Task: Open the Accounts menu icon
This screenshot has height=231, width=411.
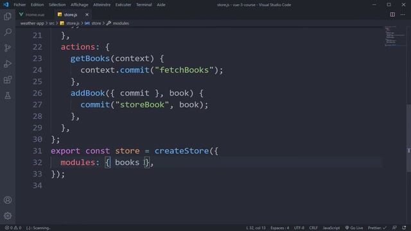Action: [x=8, y=200]
